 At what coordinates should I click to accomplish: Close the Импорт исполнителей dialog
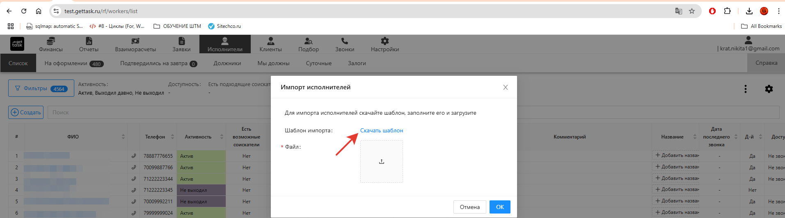(x=505, y=87)
